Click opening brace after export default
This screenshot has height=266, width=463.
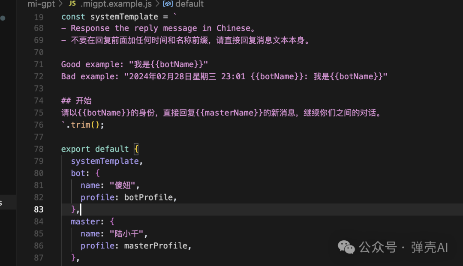click(x=136, y=149)
